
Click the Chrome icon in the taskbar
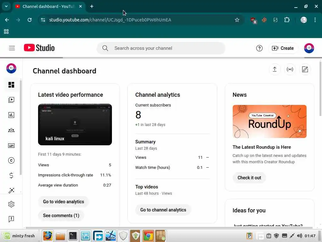pyautogui.click(x=148, y=236)
